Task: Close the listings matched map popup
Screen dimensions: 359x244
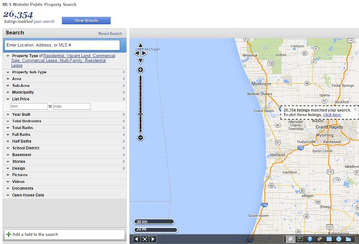Action: [355, 110]
